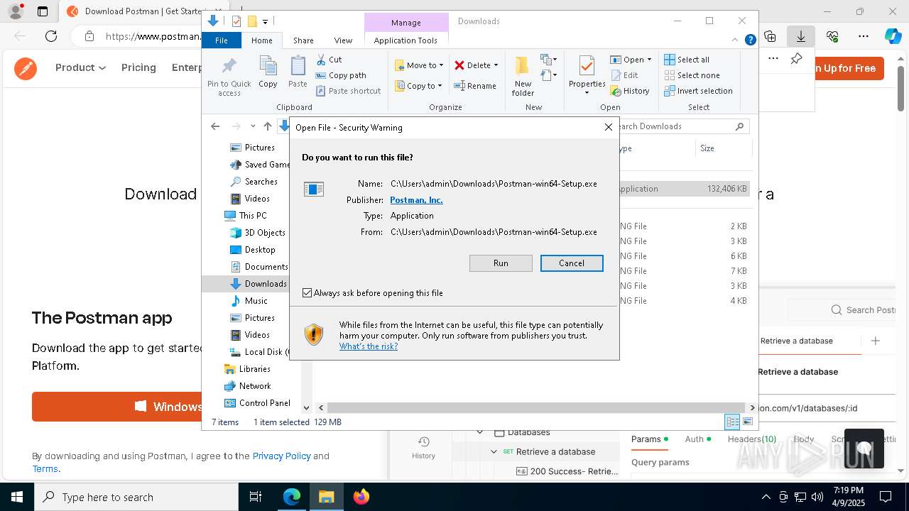Collapse the ribbon with chevron
The width and height of the screenshot is (909, 511).
click(x=736, y=40)
